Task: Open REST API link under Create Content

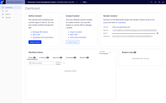Action: pos(74,35)
